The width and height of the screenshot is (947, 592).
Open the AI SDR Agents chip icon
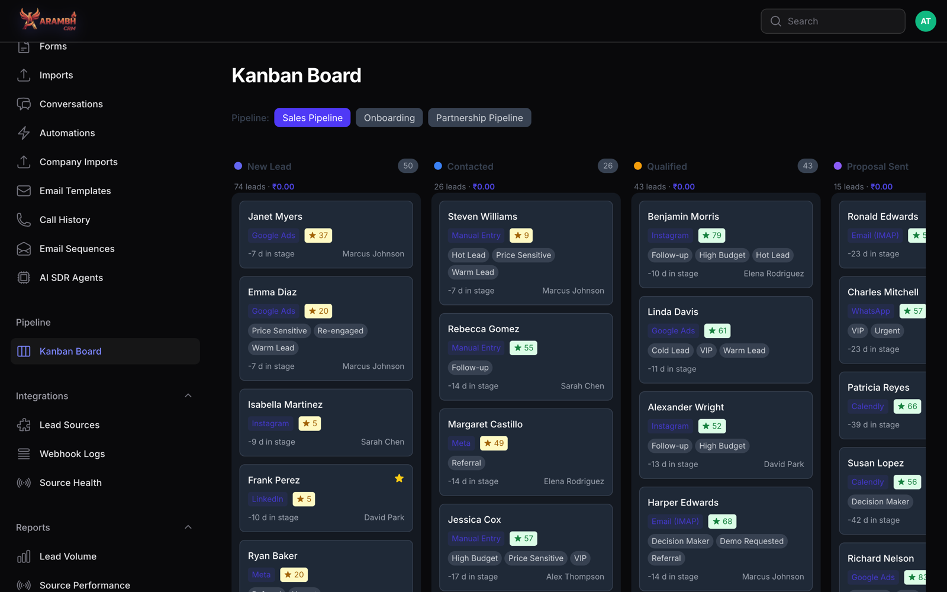(x=24, y=278)
